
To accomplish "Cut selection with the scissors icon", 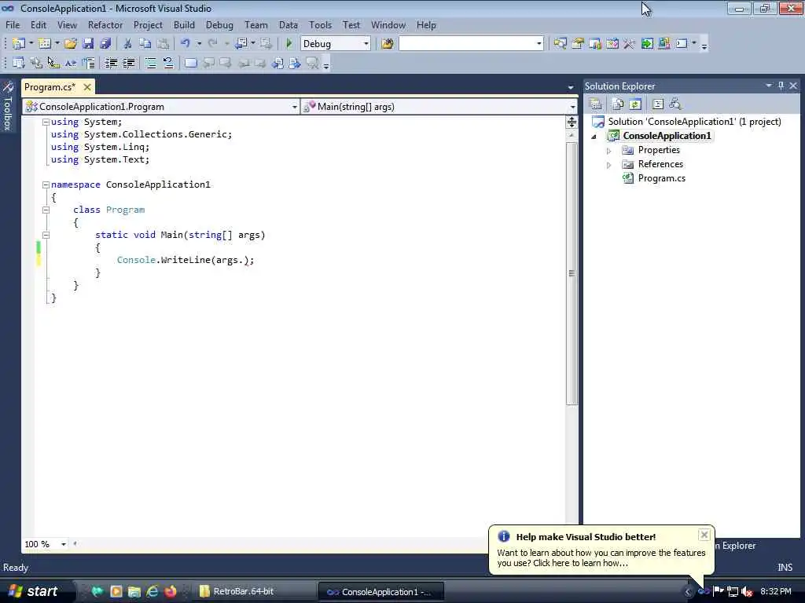I will [128, 44].
